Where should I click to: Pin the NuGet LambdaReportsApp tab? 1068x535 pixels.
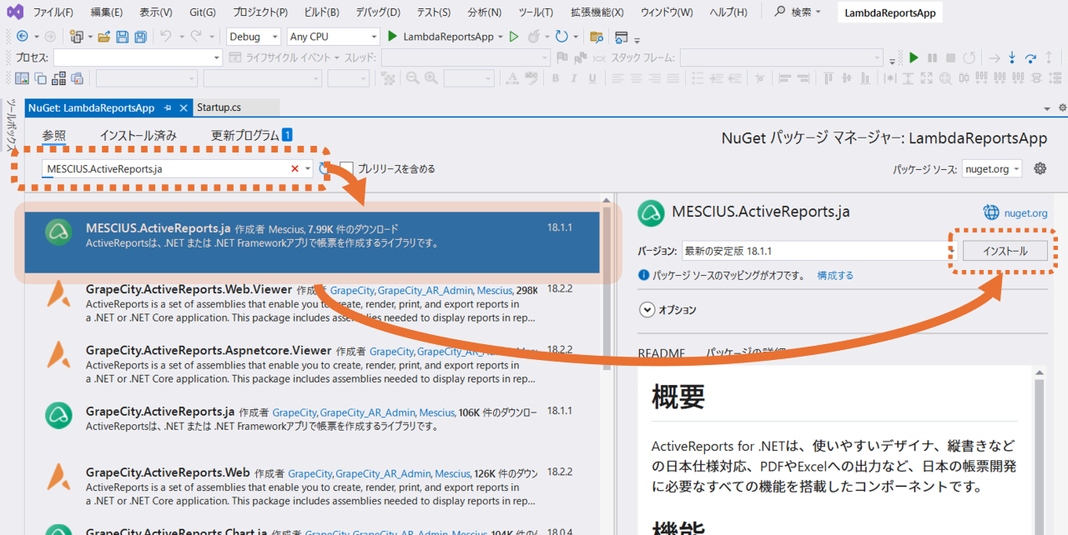click(x=168, y=108)
